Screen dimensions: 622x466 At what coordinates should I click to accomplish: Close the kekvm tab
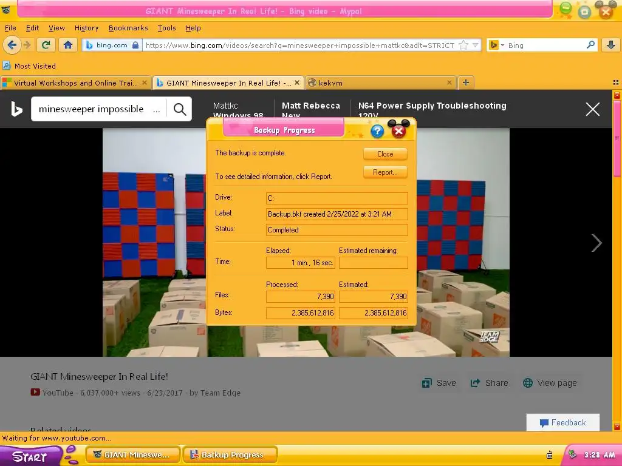pos(449,83)
